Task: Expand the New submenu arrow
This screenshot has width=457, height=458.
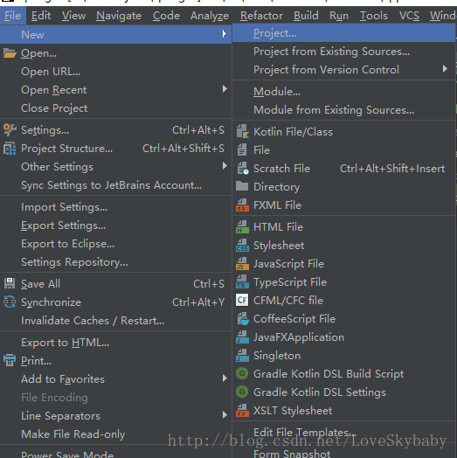Action: tap(225, 34)
